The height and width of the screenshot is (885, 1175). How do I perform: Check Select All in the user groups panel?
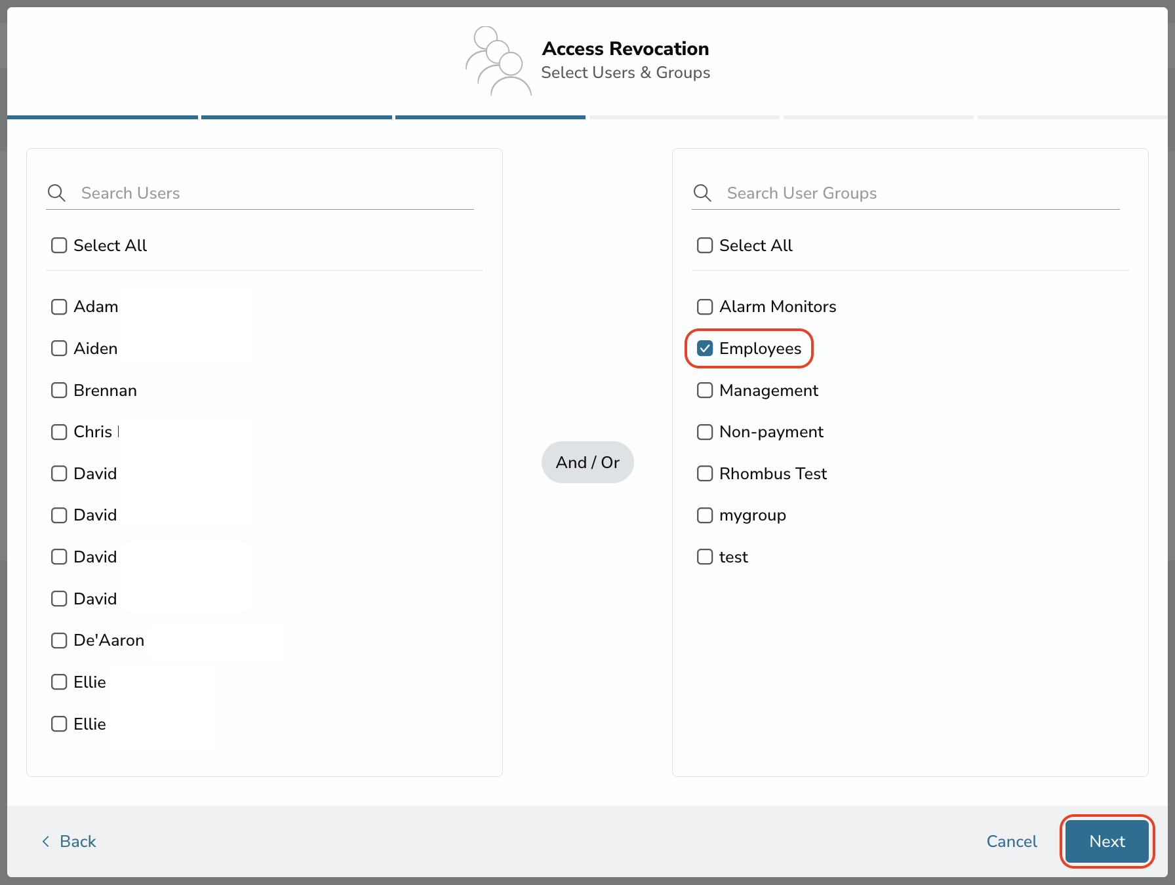point(705,245)
